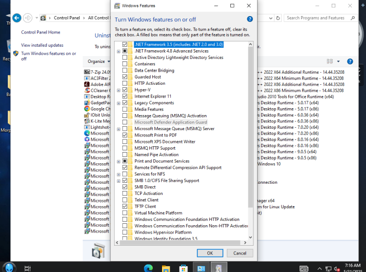The width and height of the screenshot is (366, 272).
Task: Toggle the Hyper-V checkbox
Action: [x=124, y=90]
